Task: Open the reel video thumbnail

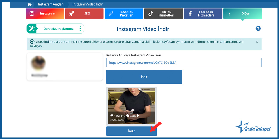Action: click(131, 106)
